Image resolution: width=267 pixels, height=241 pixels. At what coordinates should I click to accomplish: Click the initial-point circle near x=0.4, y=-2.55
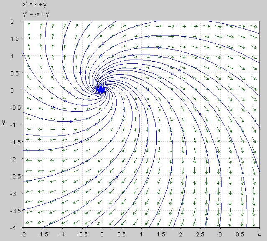pos(117,177)
